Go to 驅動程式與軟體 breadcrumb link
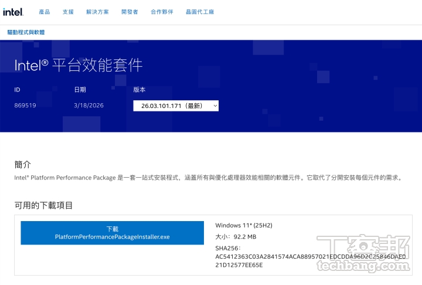The height and width of the screenshot is (285, 422). [x=26, y=32]
